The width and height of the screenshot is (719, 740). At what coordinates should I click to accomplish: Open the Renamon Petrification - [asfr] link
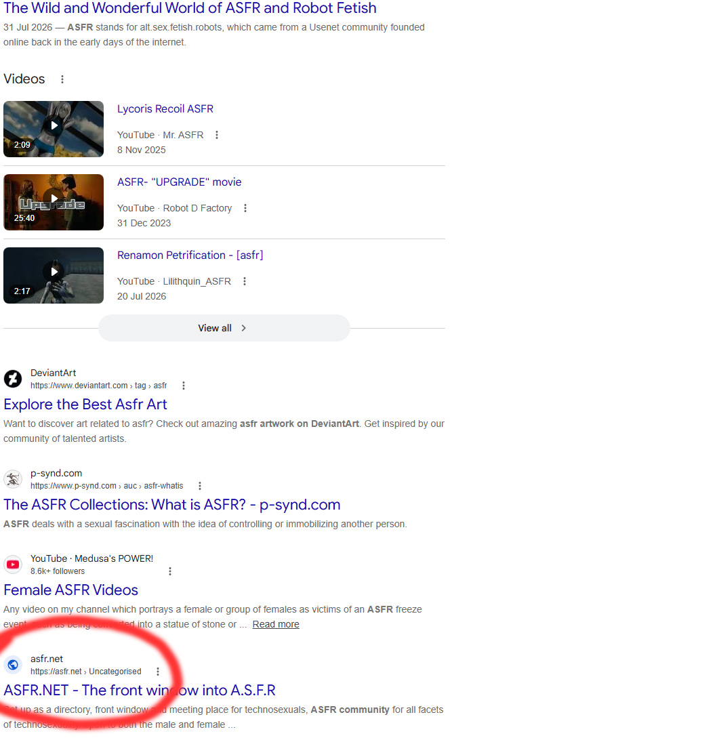(190, 255)
